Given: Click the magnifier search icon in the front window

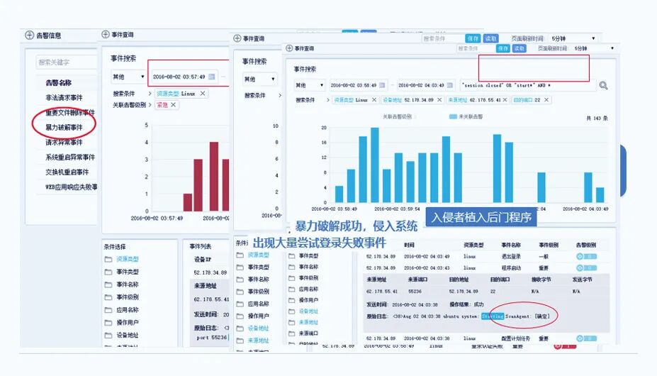Looking at the screenshot, I should pos(603,86).
